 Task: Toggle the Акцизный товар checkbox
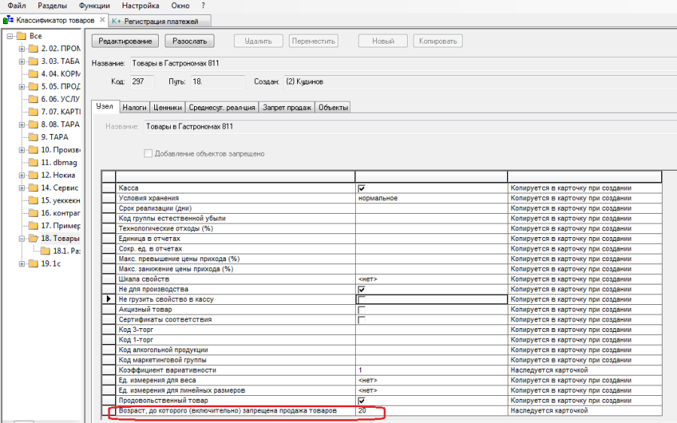[362, 310]
